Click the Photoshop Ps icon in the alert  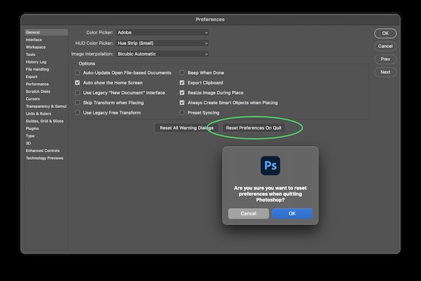(x=270, y=165)
